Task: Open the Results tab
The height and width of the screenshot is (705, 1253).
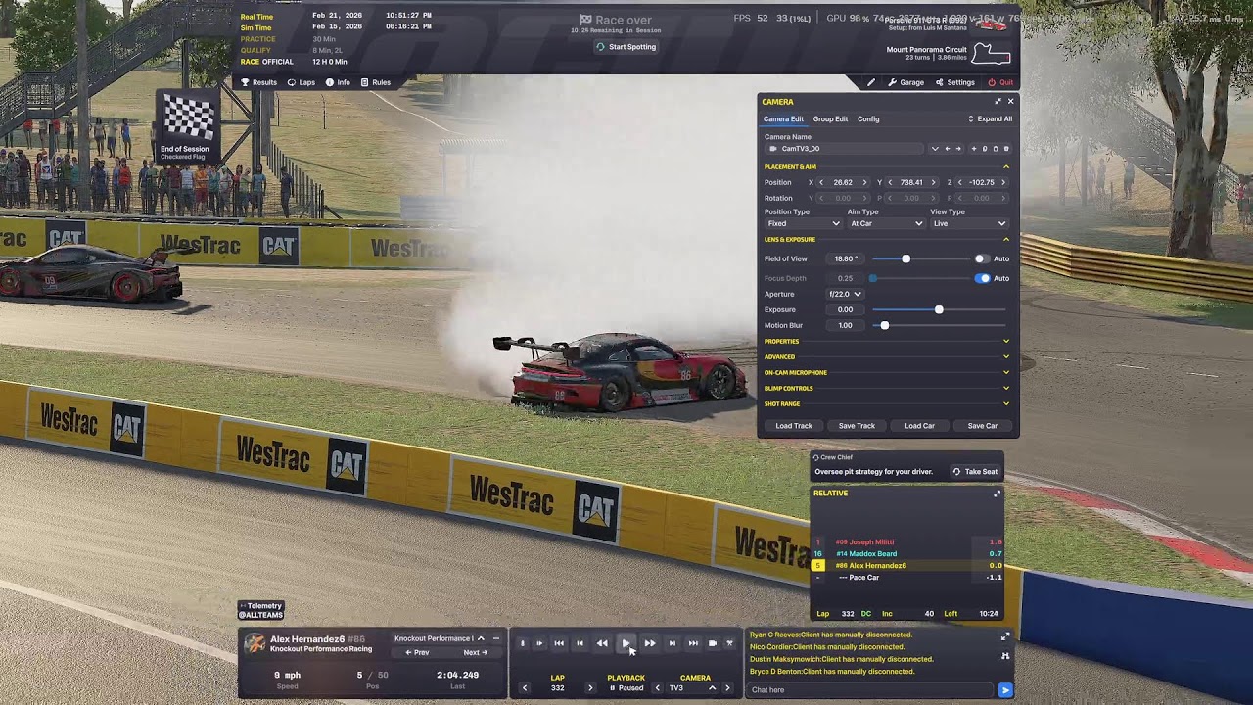Action: click(258, 82)
